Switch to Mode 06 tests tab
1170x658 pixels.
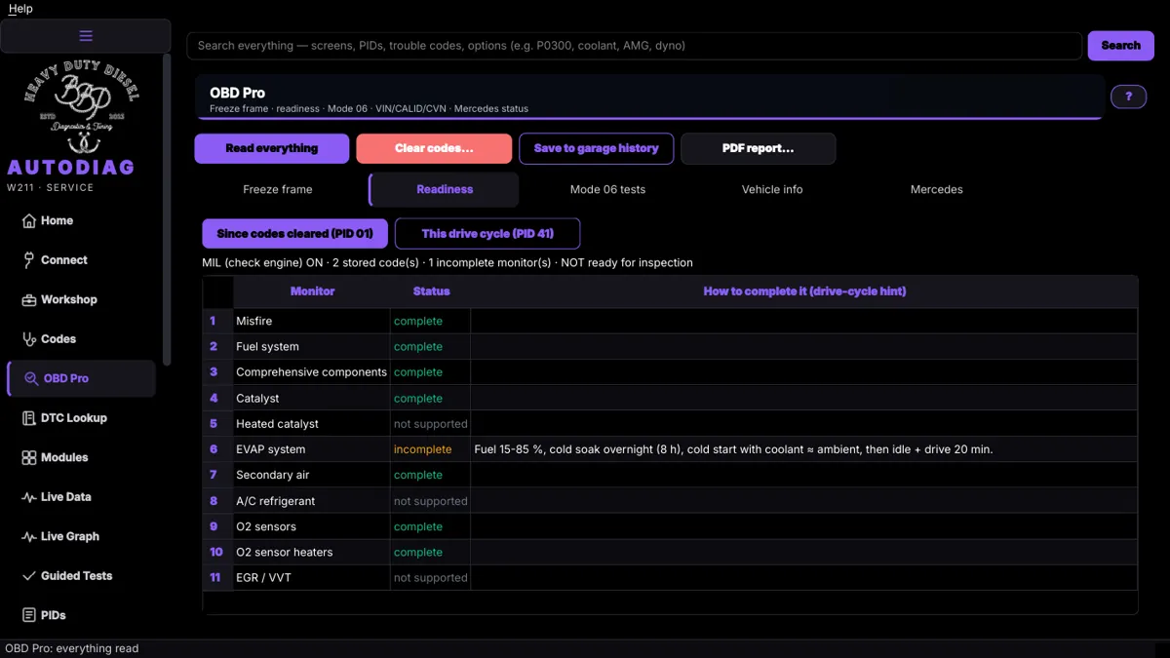click(607, 189)
